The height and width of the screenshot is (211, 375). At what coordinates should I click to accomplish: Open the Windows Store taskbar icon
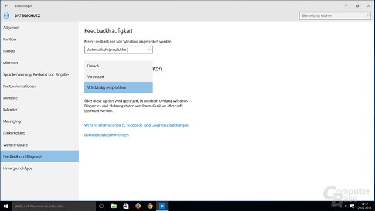[126, 206]
